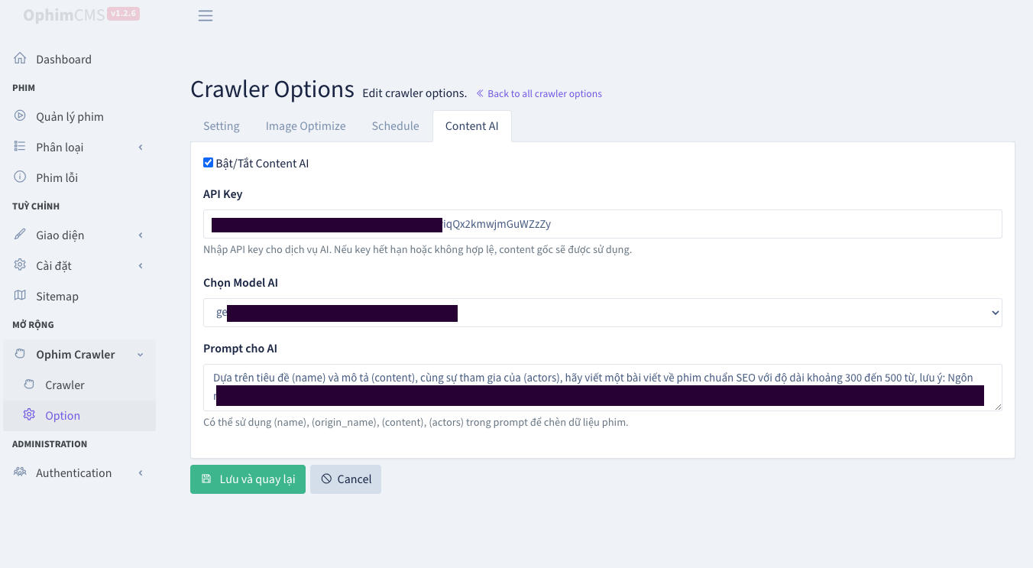Open the Image Optimize tab
Screen dimensions: 1033x568
click(305, 125)
